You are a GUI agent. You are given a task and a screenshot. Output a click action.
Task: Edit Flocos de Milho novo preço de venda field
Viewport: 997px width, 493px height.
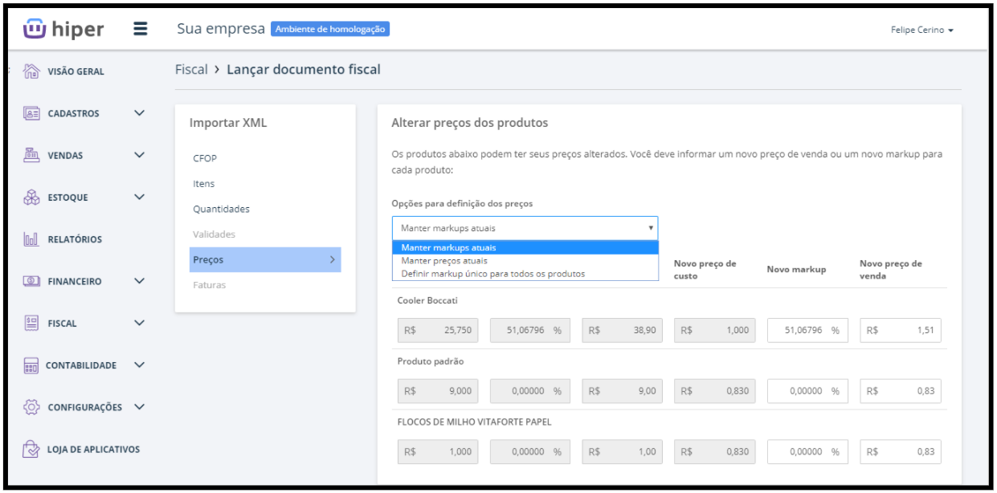point(901,452)
